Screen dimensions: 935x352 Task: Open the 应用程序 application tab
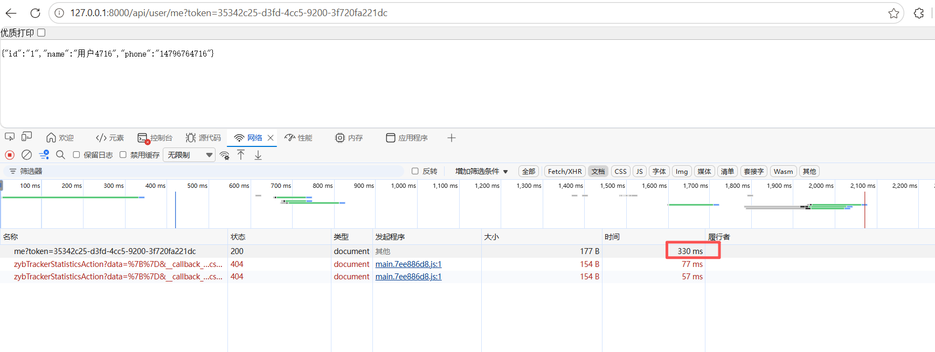tap(407, 138)
